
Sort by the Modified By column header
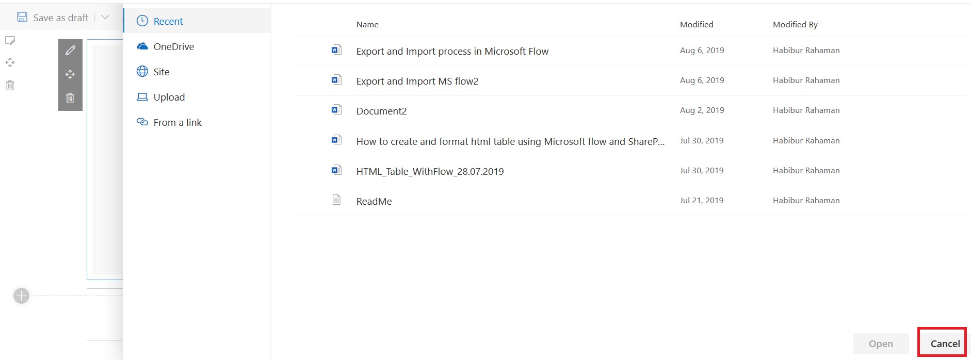tap(795, 24)
